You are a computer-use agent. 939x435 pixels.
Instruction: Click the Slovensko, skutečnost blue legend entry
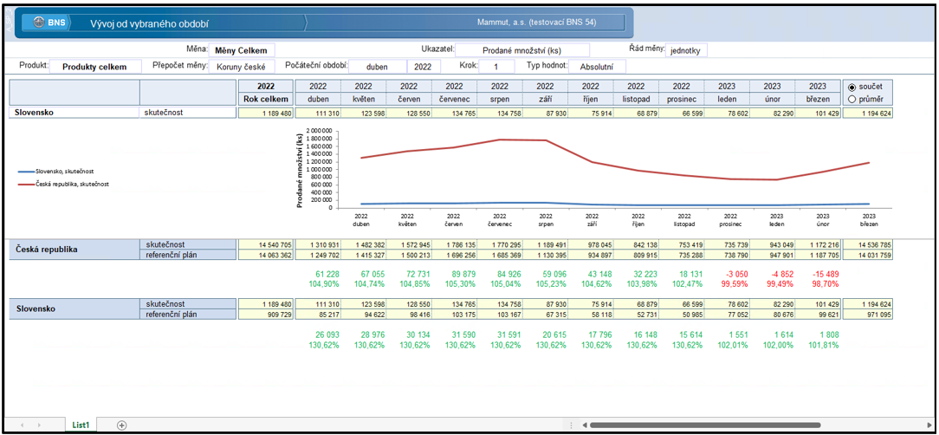(57, 172)
